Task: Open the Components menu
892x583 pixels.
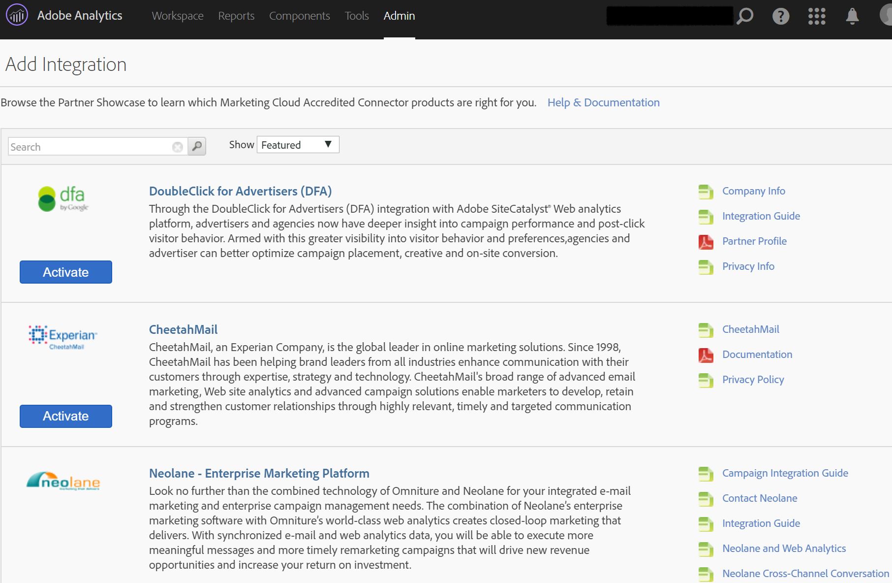Action: pos(299,16)
